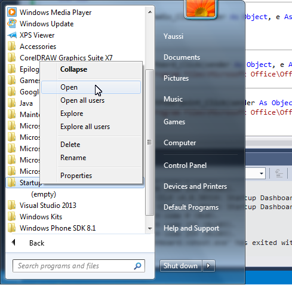Image resolution: width=292 pixels, height=285 pixels.
Task: Click the Epilog folder icon
Action: click(11, 69)
